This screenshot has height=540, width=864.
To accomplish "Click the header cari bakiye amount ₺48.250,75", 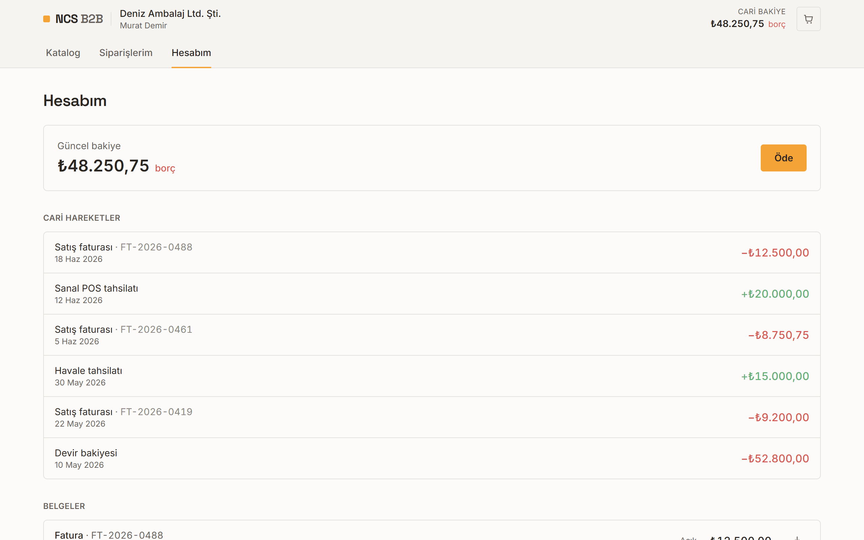I will point(737,24).
